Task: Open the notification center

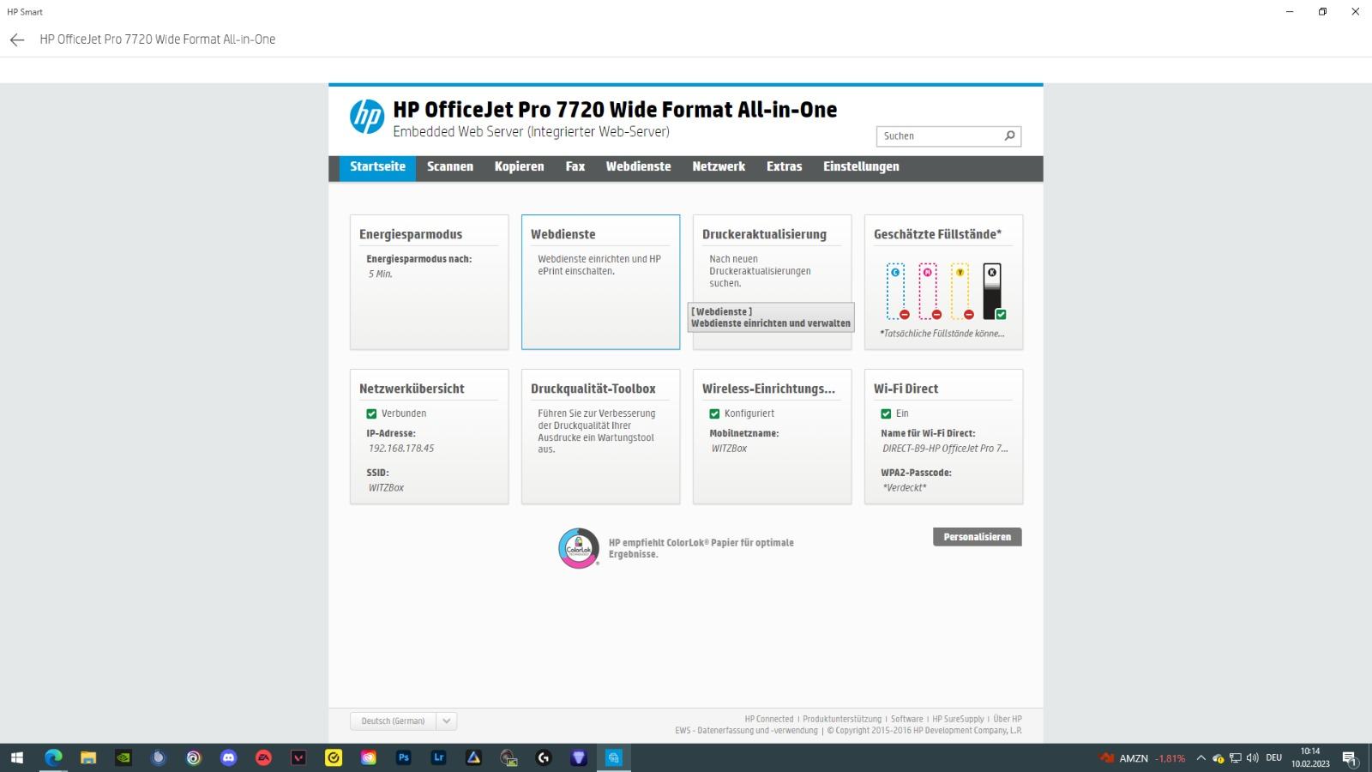Action: 1350,758
